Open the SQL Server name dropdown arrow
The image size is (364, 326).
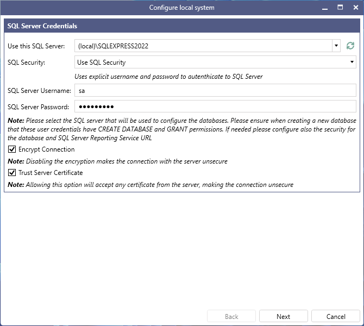point(336,46)
